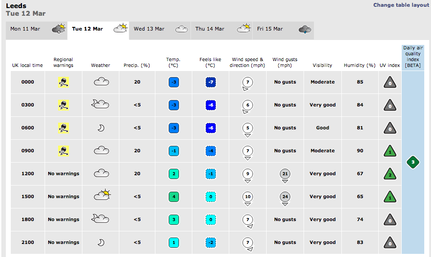Click the humidity value 67
The height and width of the screenshot is (257, 431).
[x=360, y=173]
